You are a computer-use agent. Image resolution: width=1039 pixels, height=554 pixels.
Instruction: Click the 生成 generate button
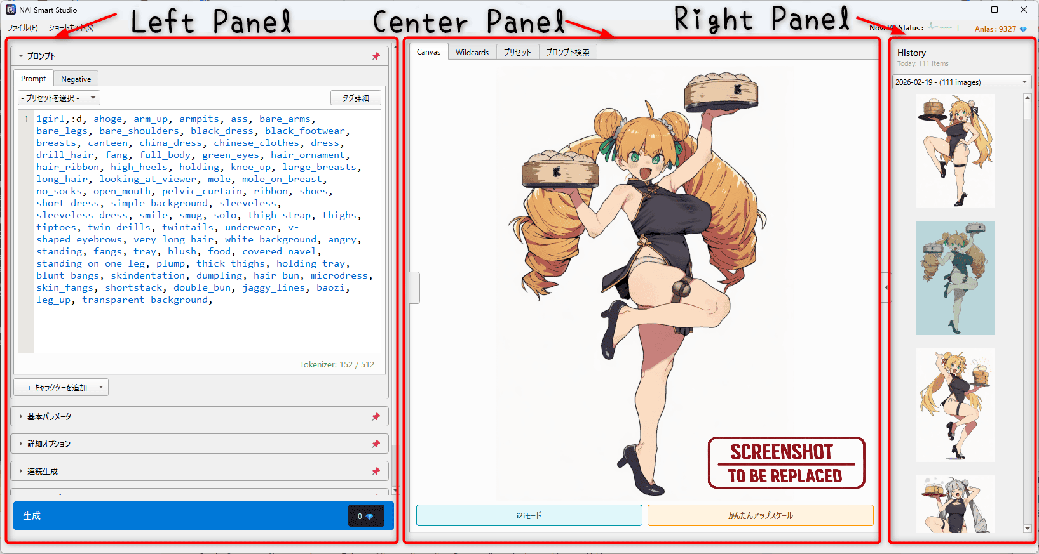203,516
